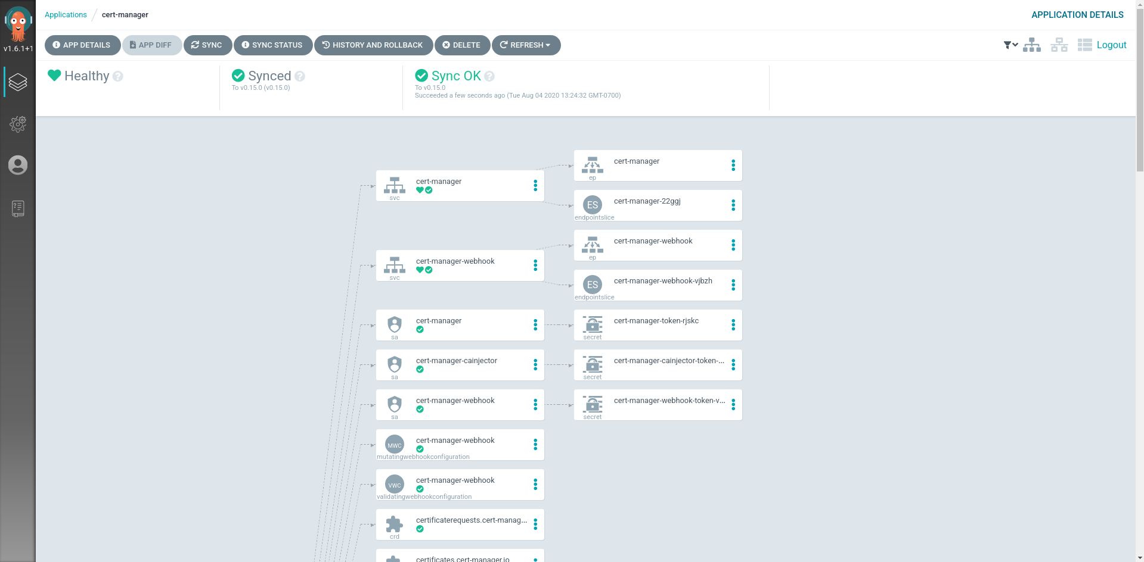This screenshot has width=1144, height=562.
Task: Go back via the Applications breadcrumb
Action: 65,14
